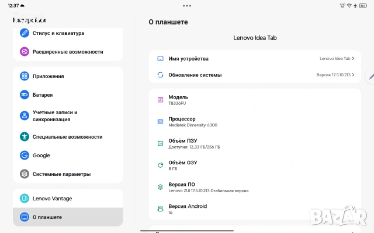Tap the Lenovo Vantage icon

coord(25,198)
